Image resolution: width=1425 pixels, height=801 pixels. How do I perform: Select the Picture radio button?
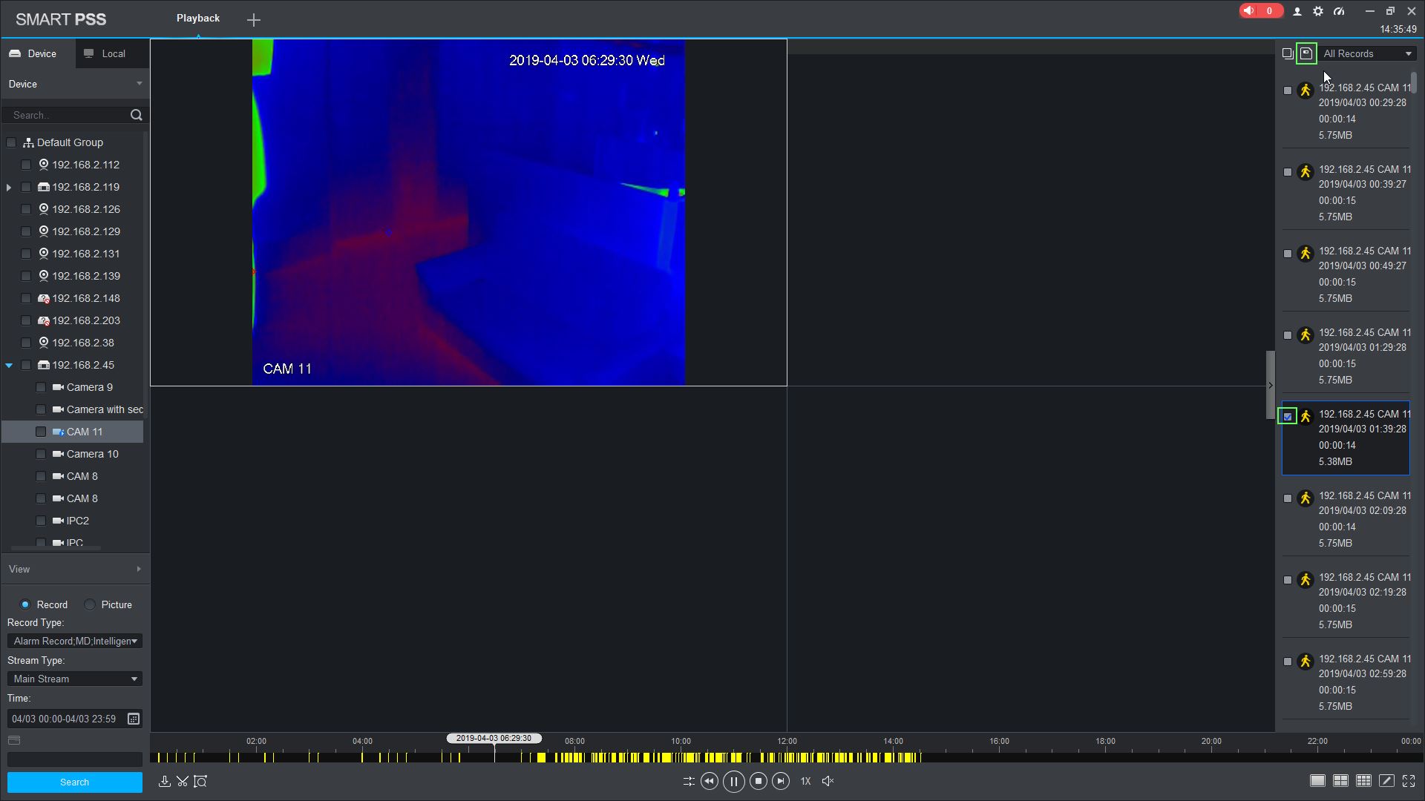pyautogui.click(x=90, y=604)
